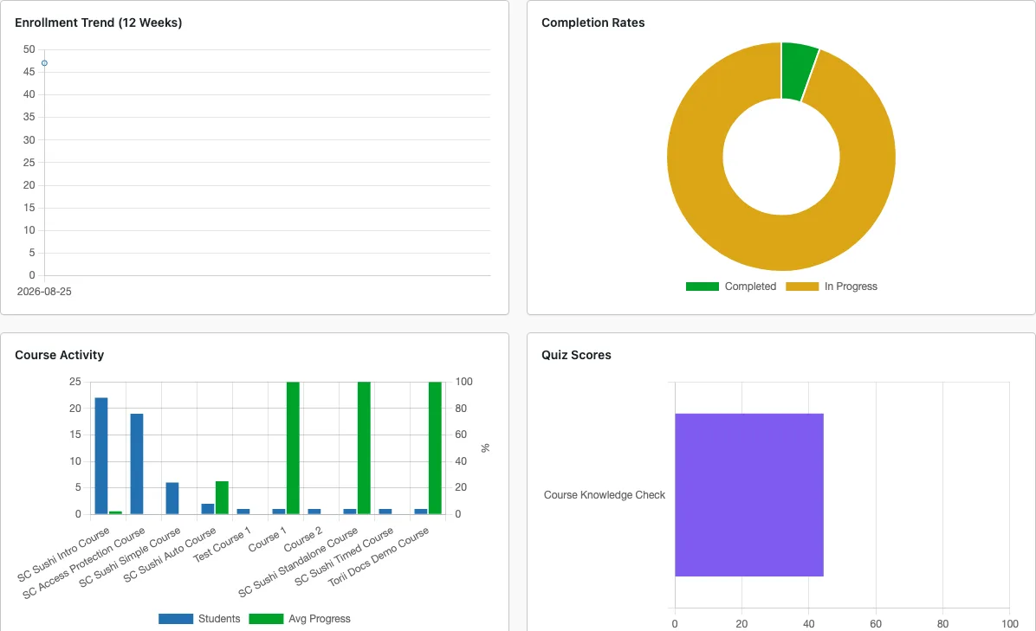Screen dimensions: 1036x631
Task: Click the purple Course Knowledge Check bar
Action: [749, 495]
